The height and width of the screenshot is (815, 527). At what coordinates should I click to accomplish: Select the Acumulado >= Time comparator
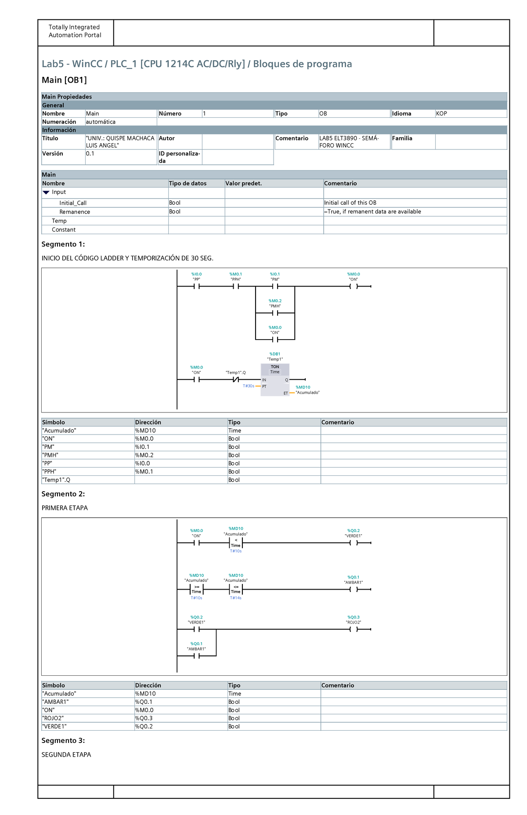click(x=196, y=590)
